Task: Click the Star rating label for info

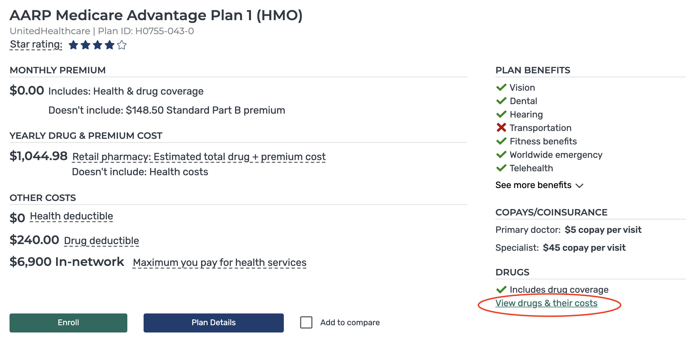Action: (x=36, y=44)
